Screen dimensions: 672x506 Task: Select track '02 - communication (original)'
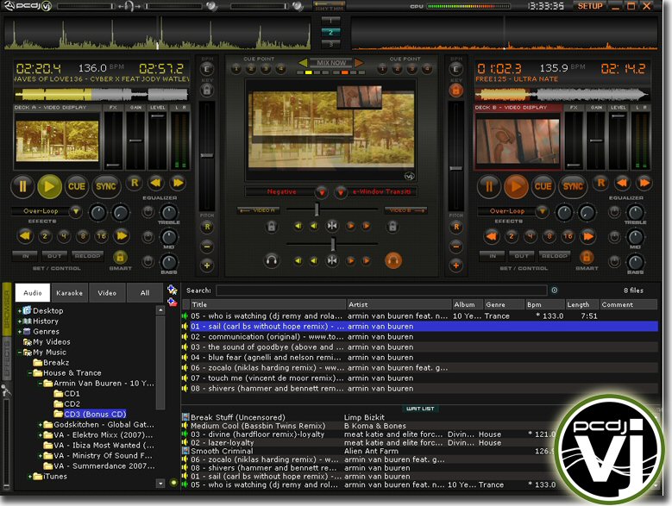click(x=420, y=337)
